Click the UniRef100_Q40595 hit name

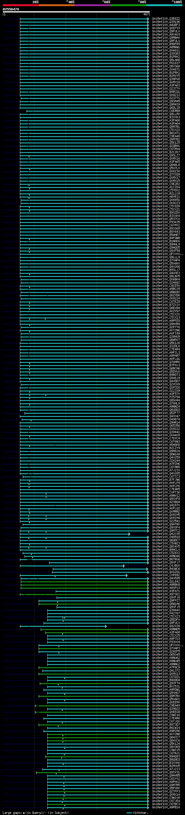pos(166,578)
